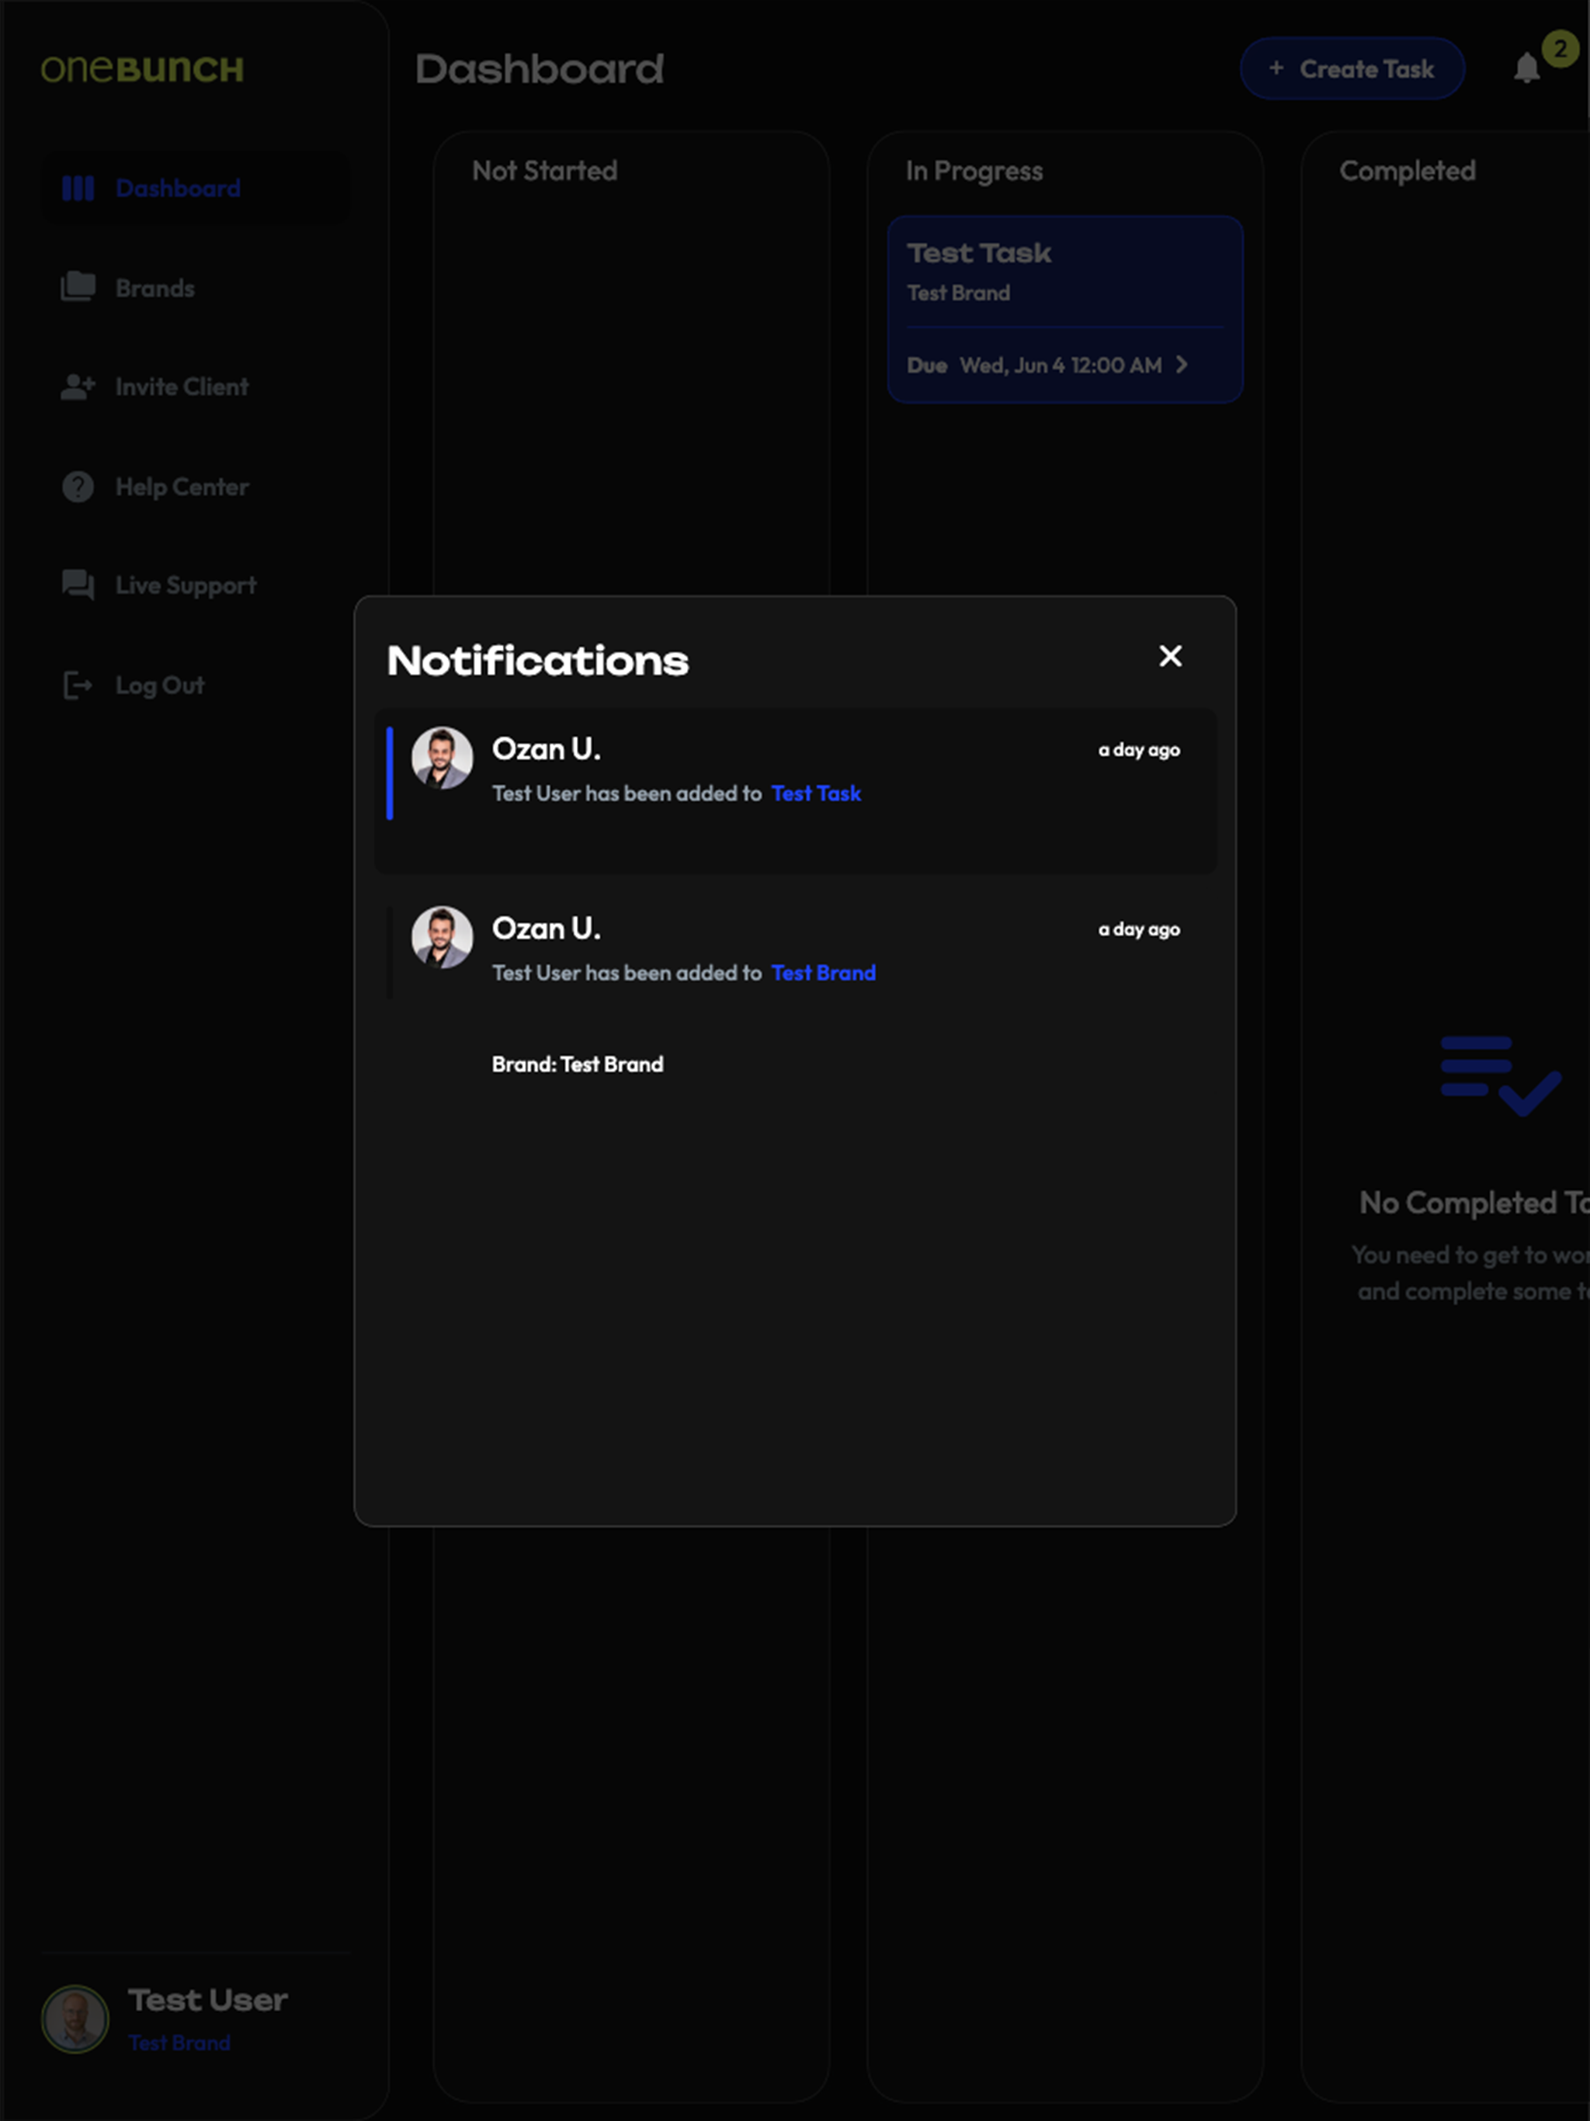Click the Completed column heading

1407,171
